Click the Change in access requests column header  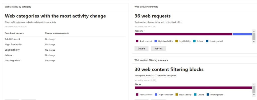pyautogui.click(x=57, y=33)
